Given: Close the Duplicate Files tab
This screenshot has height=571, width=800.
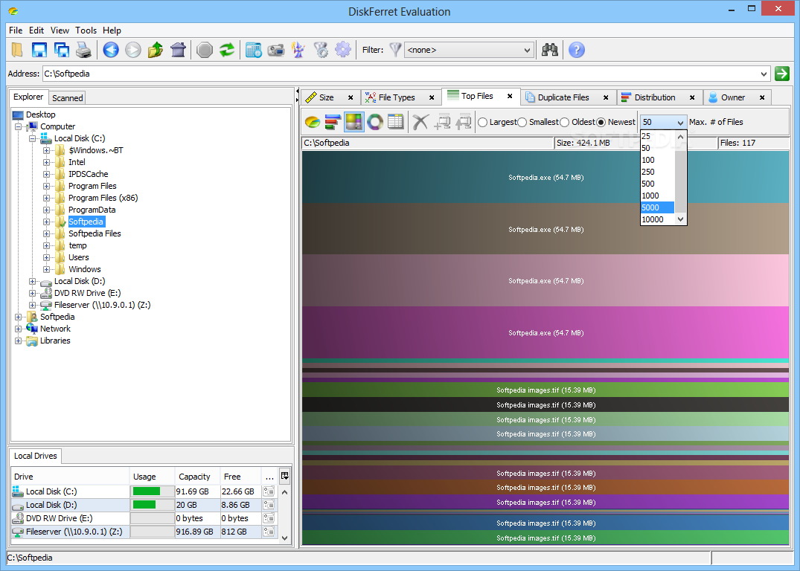Looking at the screenshot, I should pos(606,97).
